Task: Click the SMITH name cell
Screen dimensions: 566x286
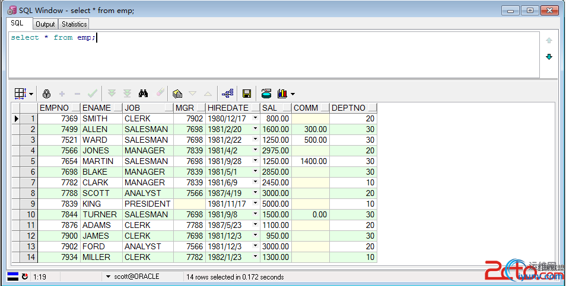Action: (101, 118)
